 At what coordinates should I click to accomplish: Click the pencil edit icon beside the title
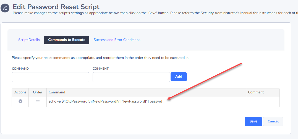(5, 8)
